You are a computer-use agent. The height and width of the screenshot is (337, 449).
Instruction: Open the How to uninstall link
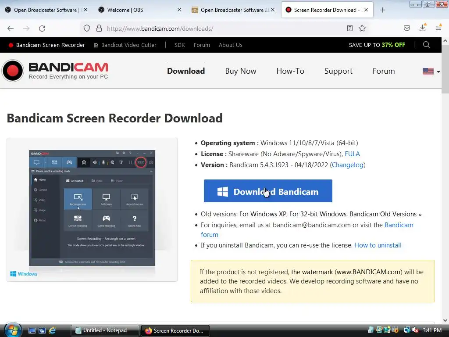tap(378, 245)
